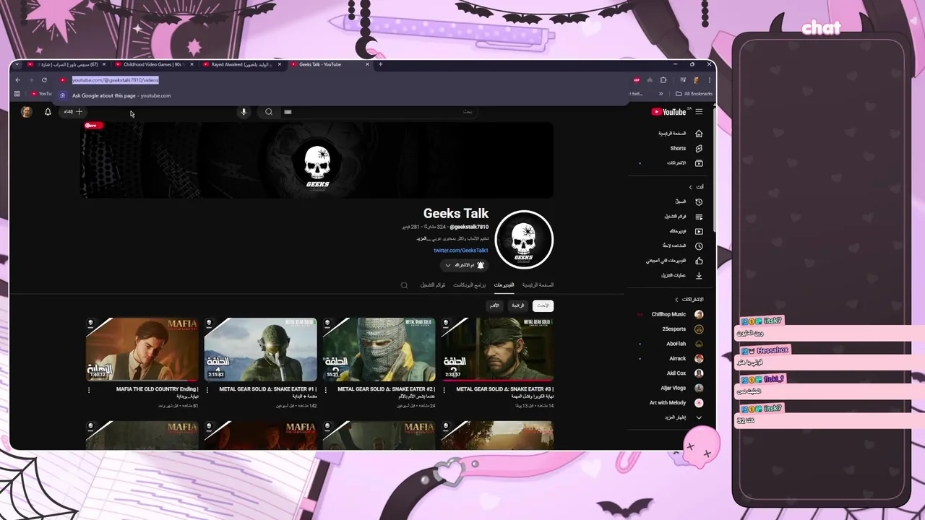Expand the channel description more link
Viewport: 925px width, 520px height.
tap(422, 238)
